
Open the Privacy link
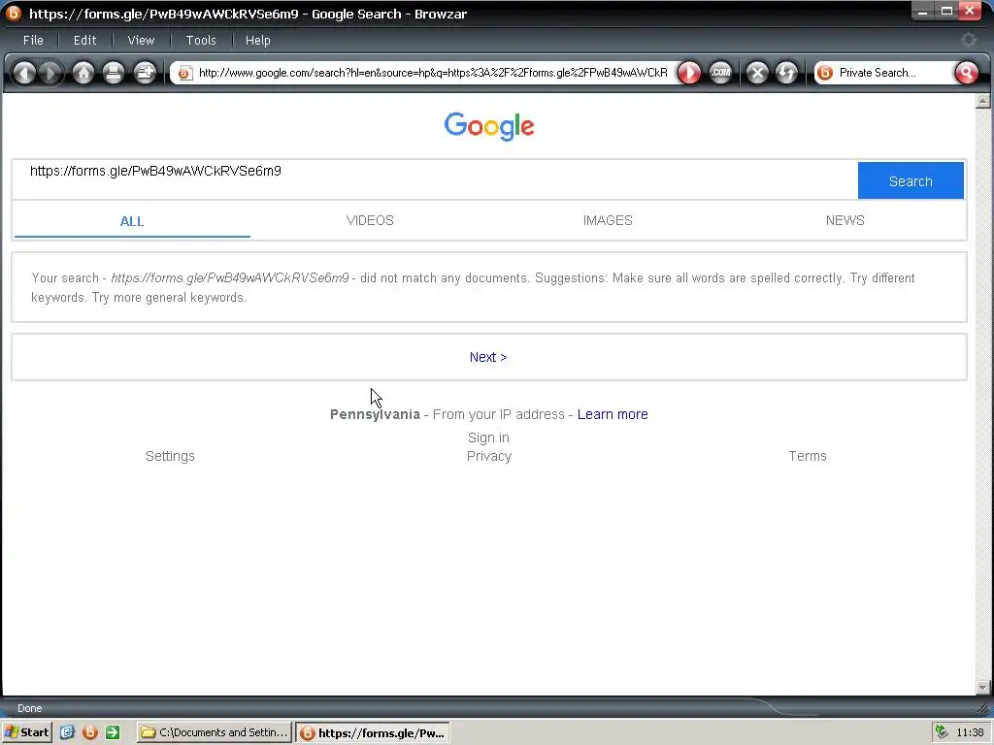click(x=489, y=456)
